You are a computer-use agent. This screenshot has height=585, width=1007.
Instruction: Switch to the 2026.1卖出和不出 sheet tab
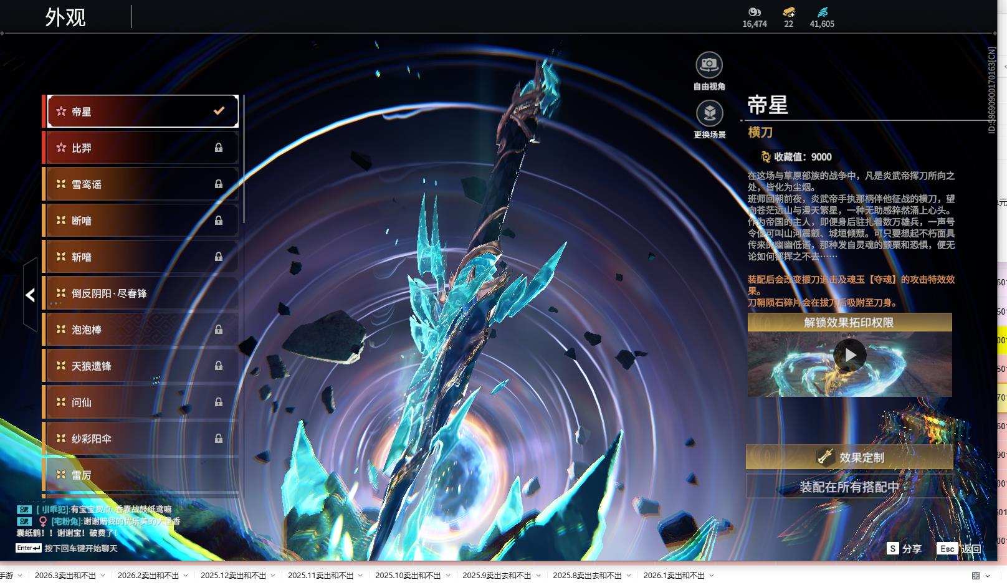tap(674, 576)
